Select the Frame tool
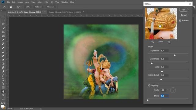196x110 pixels. (3, 36)
